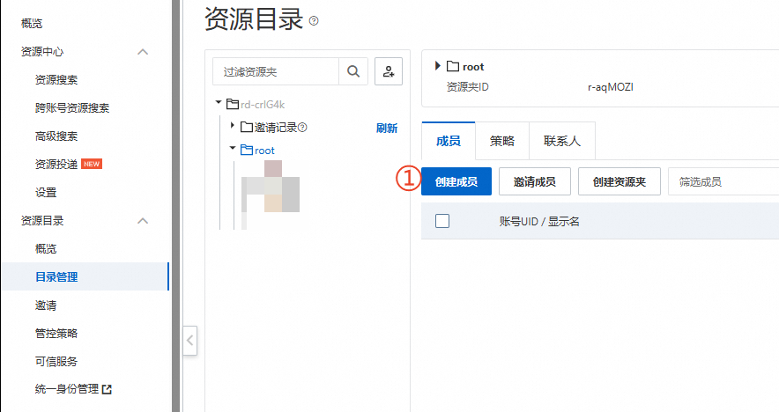
Task: Collapse the rd-crlG4k tree node
Action: pos(219,102)
